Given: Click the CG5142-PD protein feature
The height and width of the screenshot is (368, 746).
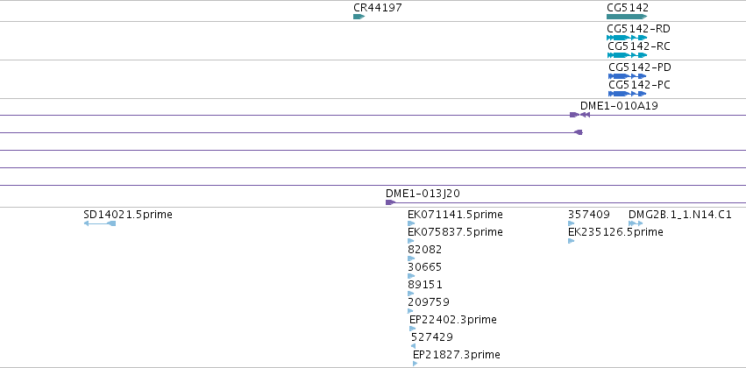Looking at the screenshot, I should (x=627, y=76).
